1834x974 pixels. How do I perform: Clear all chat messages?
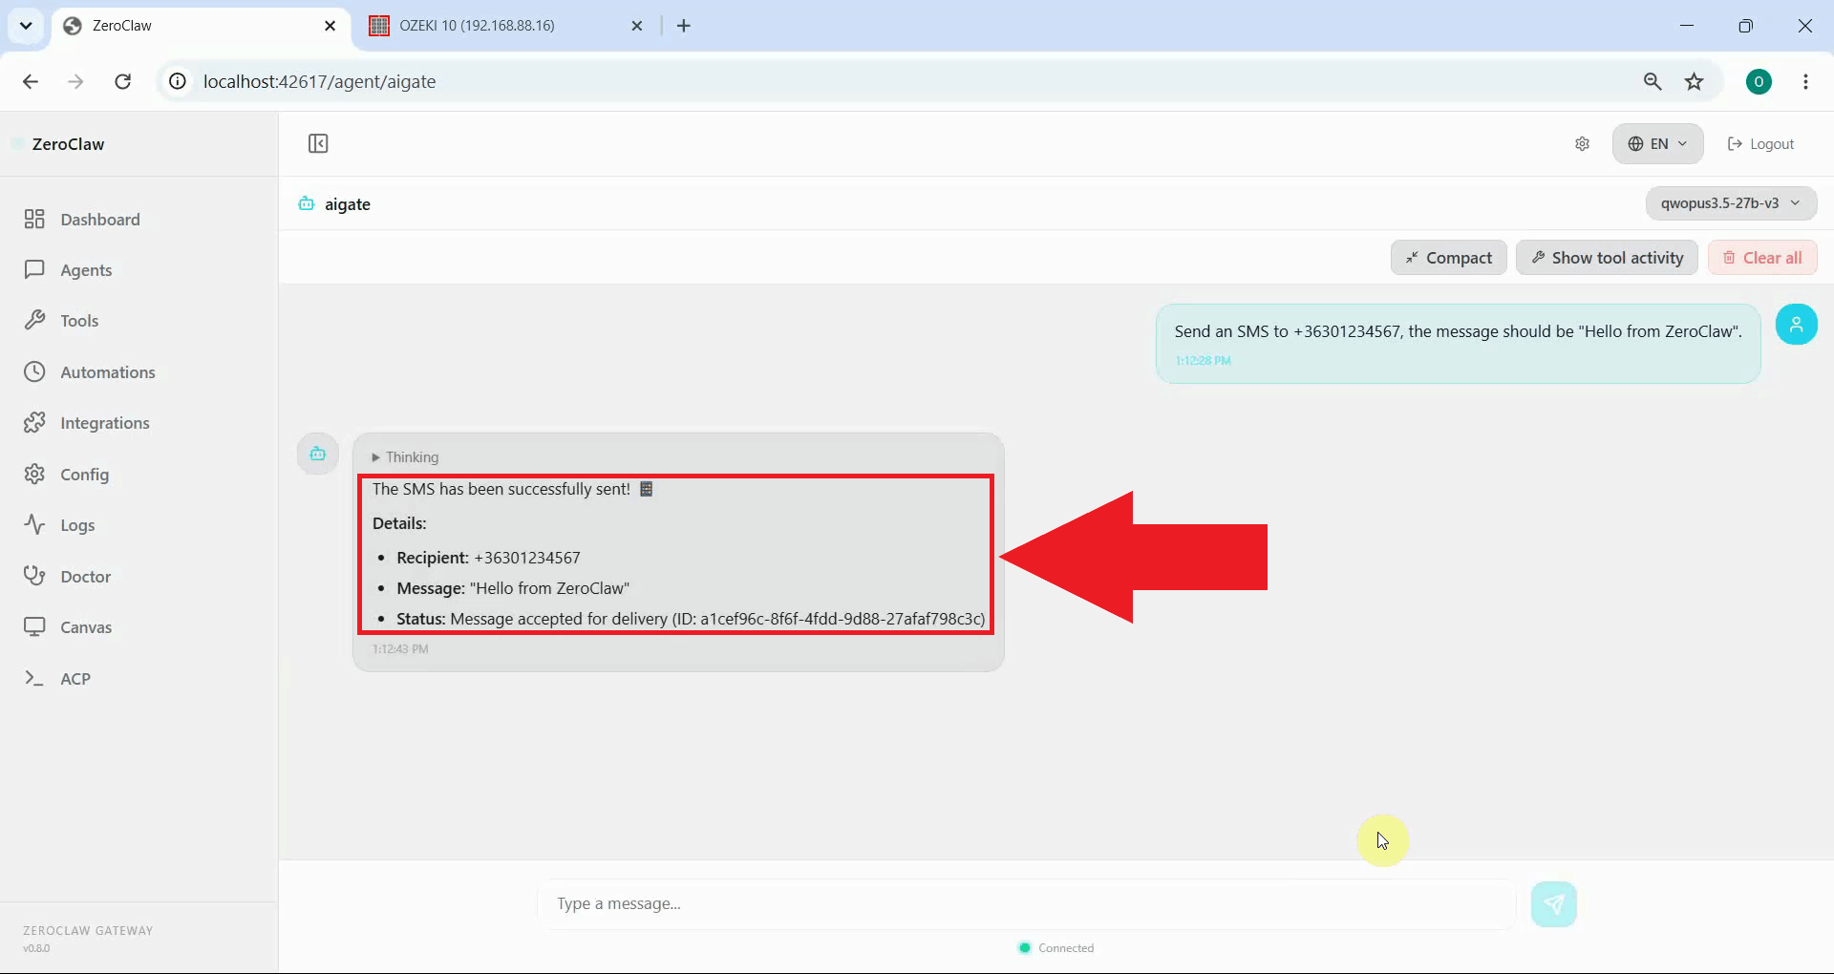coord(1762,258)
